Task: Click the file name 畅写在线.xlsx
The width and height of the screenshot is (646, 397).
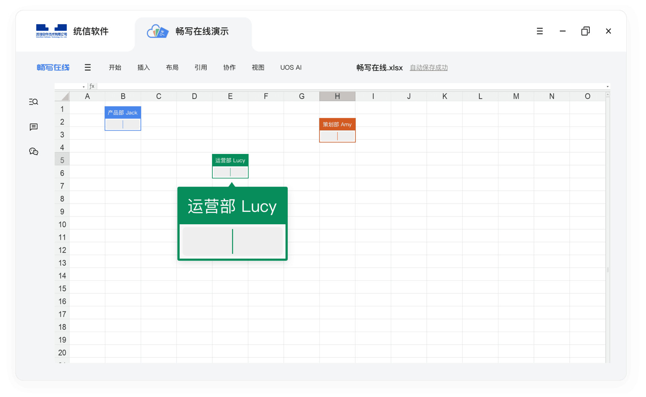Action: [x=380, y=68]
